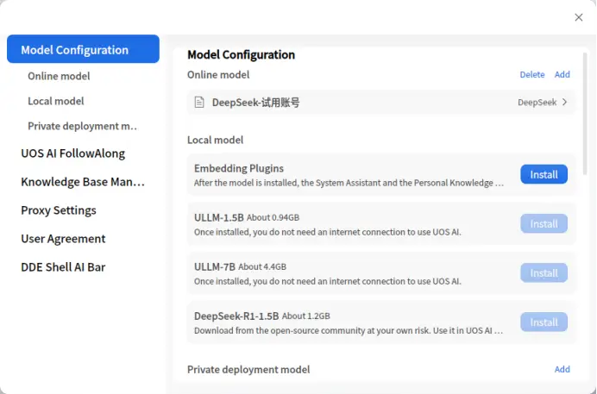Install the Embedding Plugins
The height and width of the screenshot is (394, 597).
coord(544,174)
